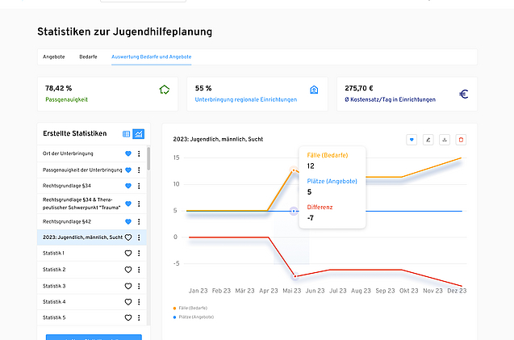This screenshot has height=340, width=514.
Task: Favorite 'Statistik 1' with heart icon
Action: point(127,253)
